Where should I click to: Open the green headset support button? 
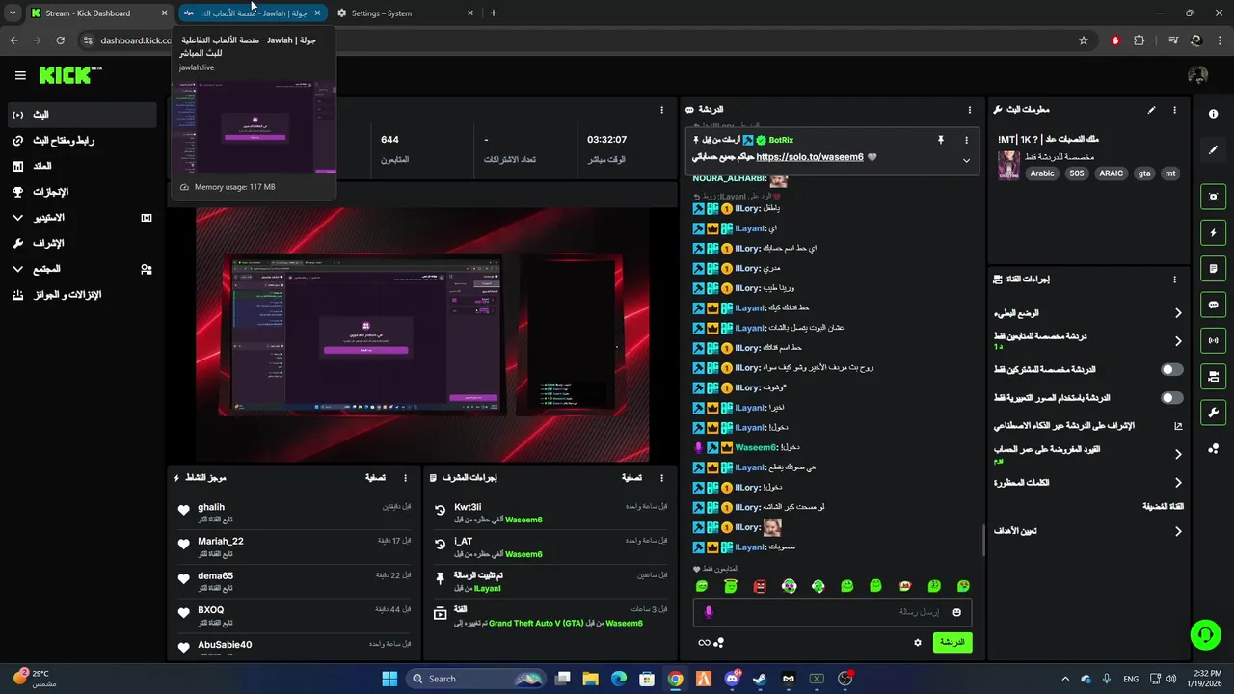1205,634
